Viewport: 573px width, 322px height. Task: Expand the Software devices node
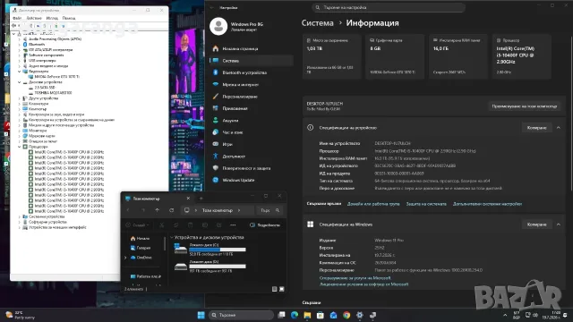(x=20, y=222)
